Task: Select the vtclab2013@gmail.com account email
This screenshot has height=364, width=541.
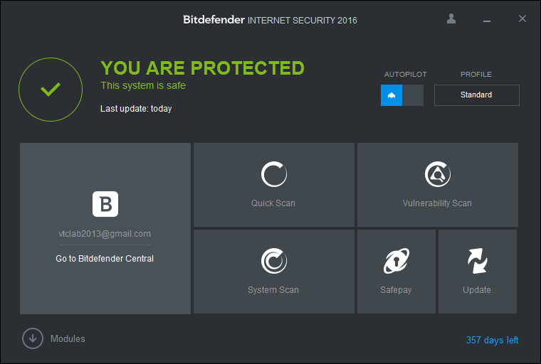Action: coord(105,234)
